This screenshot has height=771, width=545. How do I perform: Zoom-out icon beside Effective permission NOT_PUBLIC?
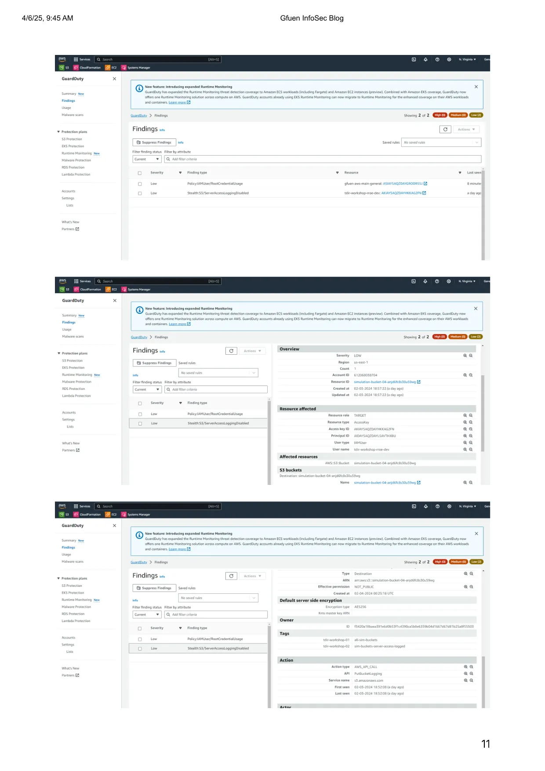tap(472, 587)
